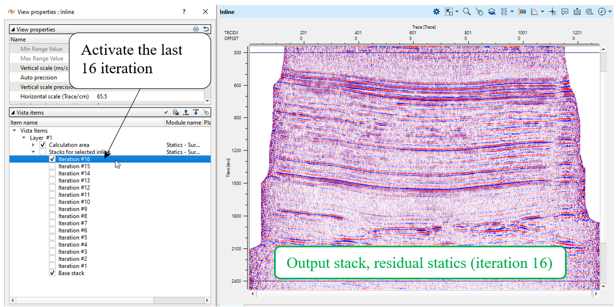This screenshot has width=616, height=307.
Task: Collapse the Layer #1 tree node
Action: 24,138
